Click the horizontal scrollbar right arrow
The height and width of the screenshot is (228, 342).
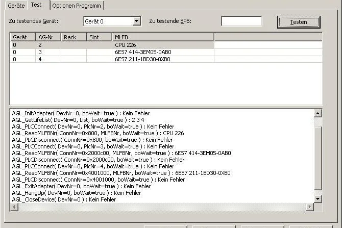[x=310, y=207]
